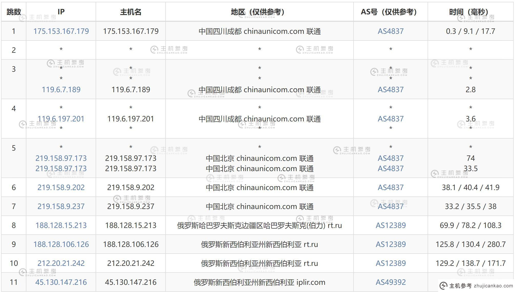Viewport: 515px width, 292px height.
Task: Click region '中国北京 chinaunicom.com 联通' in hop 7
Action: [259, 206]
